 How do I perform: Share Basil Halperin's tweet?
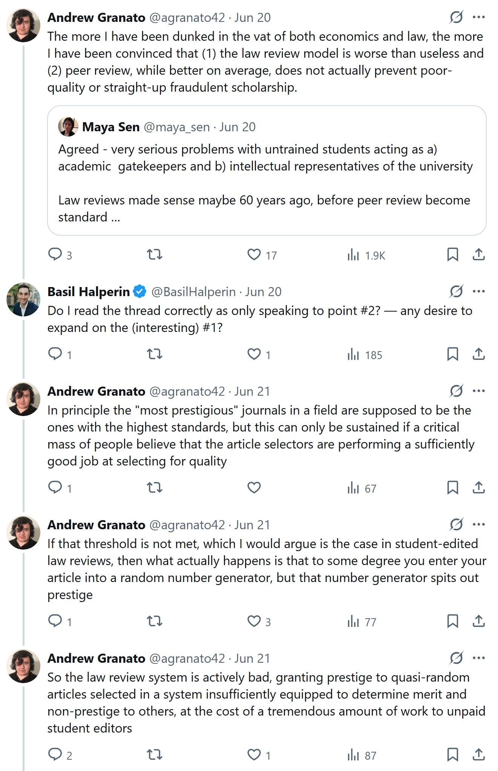(x=478, y=354)
